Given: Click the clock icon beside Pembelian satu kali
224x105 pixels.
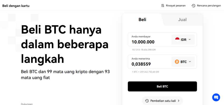Looking at the screenshot, I should (x=147, y=101).
